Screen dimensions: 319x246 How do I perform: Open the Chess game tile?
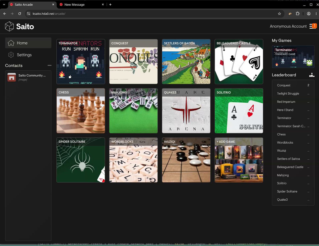[81, 111]
